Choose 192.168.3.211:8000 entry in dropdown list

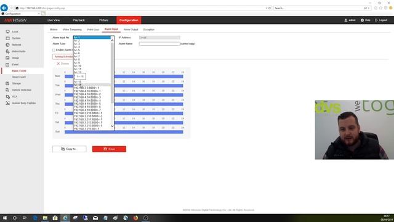(x=92, y=119)
